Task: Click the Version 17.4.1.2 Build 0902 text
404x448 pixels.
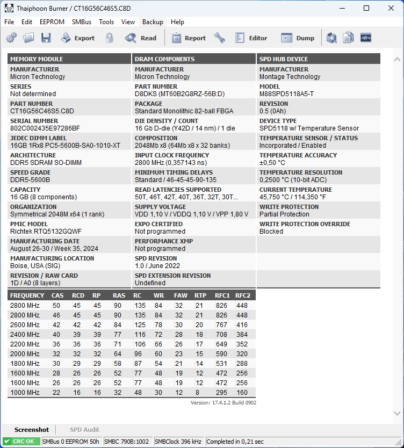Action: 223,402
